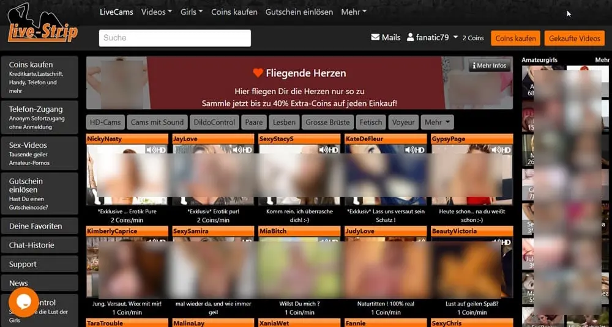Click the sound HD icon on NickyNasty's cam
Screen dimensions: 612x327
coord(156,149)
